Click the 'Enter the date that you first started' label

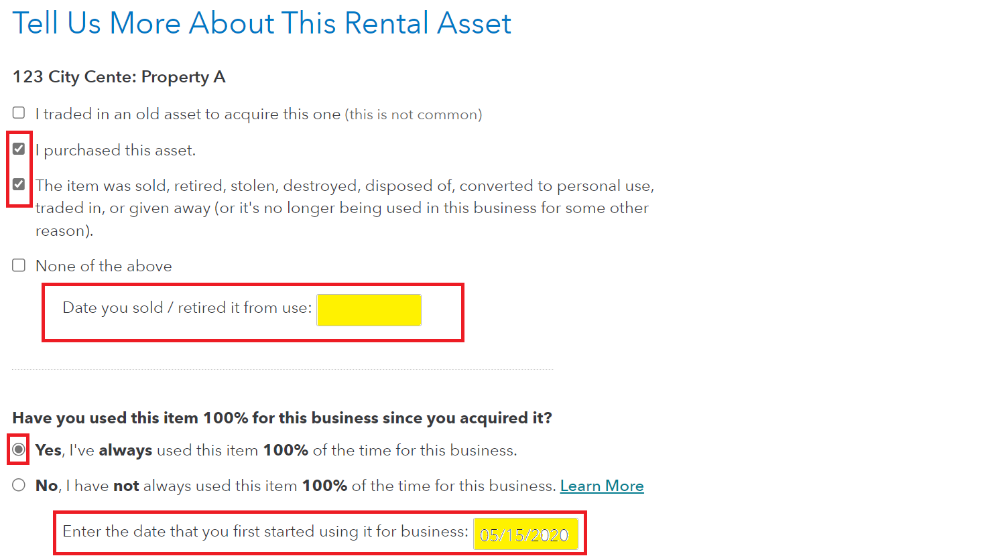pos(265,532)
